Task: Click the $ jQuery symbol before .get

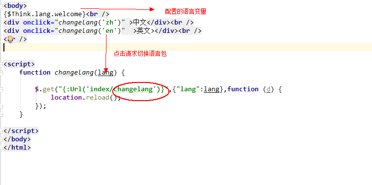Action: [x=37, y=89]
